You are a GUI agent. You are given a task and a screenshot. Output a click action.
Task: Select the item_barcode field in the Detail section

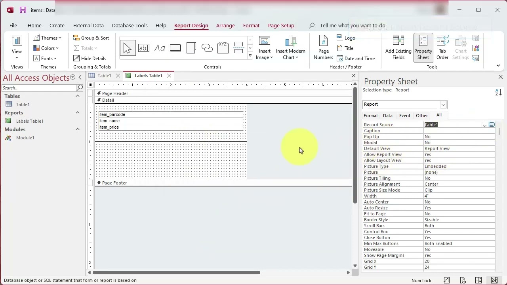171,114
